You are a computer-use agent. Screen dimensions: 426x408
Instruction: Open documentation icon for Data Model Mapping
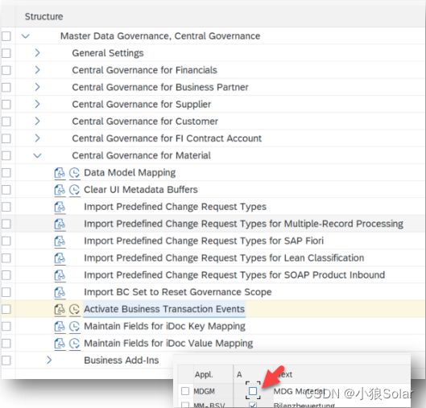tap(60, 173)
